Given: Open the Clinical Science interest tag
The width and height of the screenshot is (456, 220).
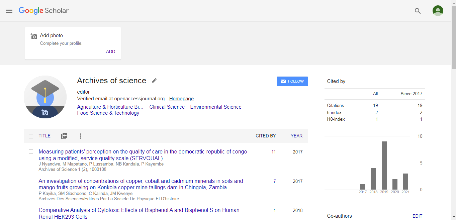Looking at the screenshot, I should [x=167, y=107].
